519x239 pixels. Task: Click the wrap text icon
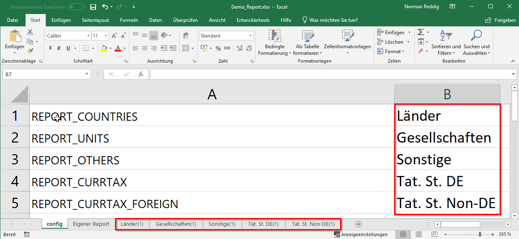click(x=186, y=35)
